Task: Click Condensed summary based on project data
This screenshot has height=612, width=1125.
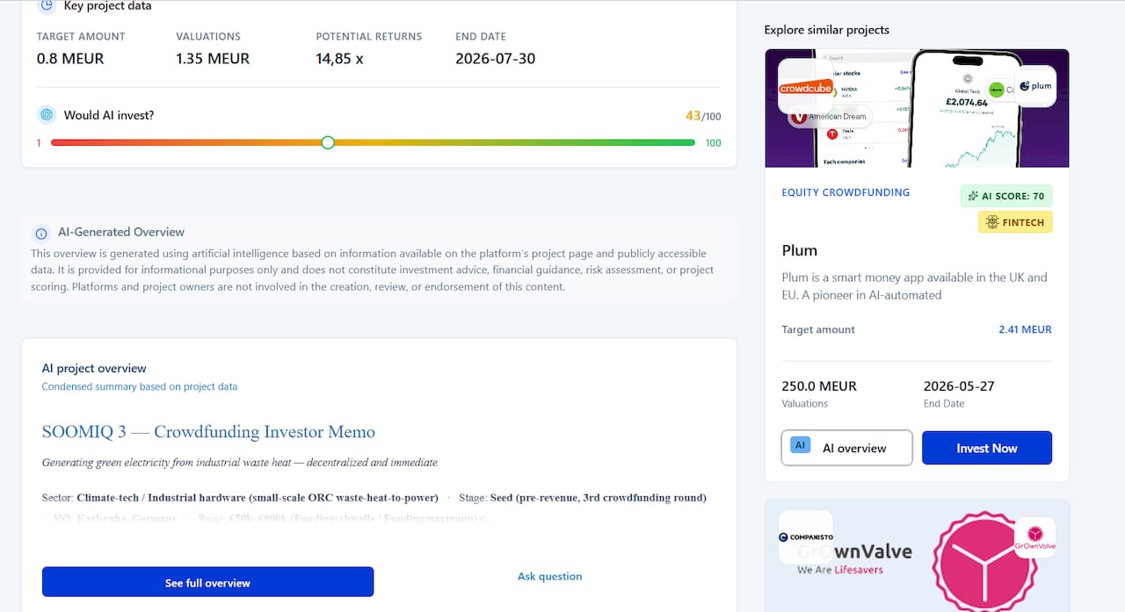Action: click(140, 386)
